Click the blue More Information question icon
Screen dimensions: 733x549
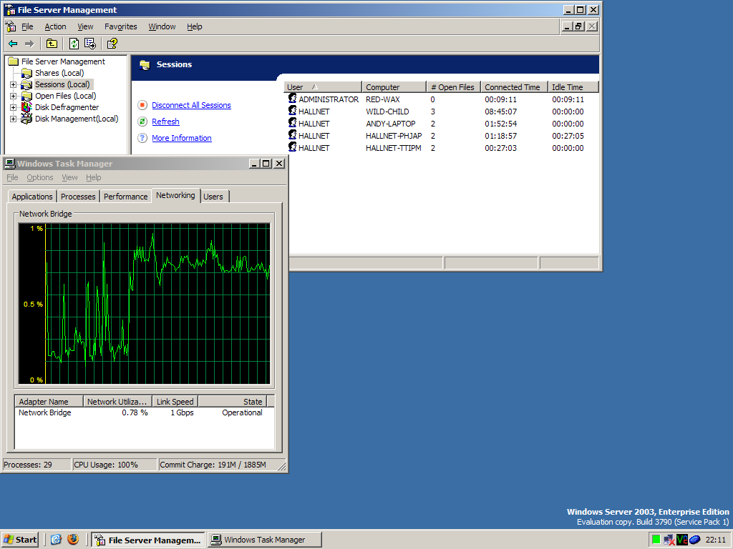click(142, 138)
